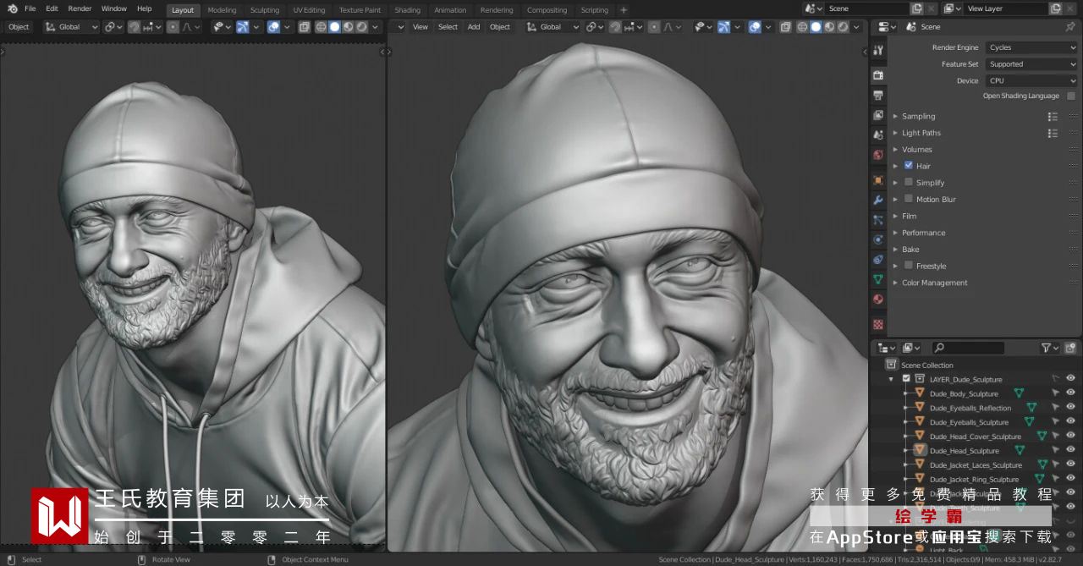Viewport: 1083px width, 566px height.
Task: Enable the Hair checkbox
Action: pos(909,166)
